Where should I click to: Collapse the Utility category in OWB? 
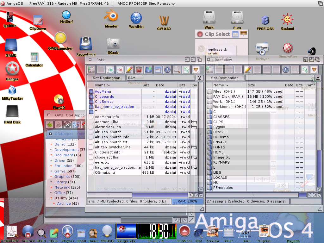click(52, 198)
